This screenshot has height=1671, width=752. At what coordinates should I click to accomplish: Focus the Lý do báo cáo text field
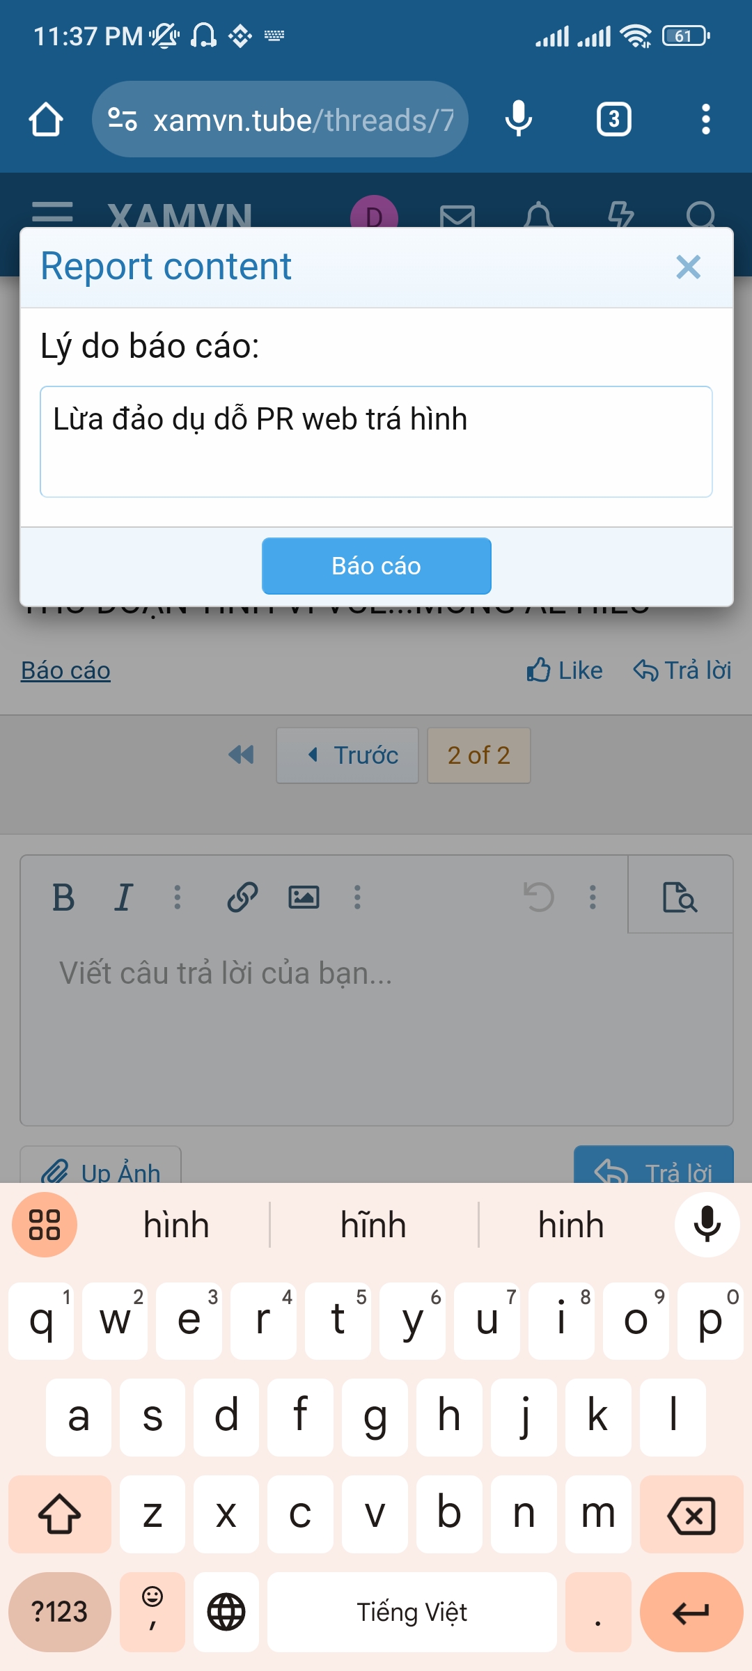376,441
